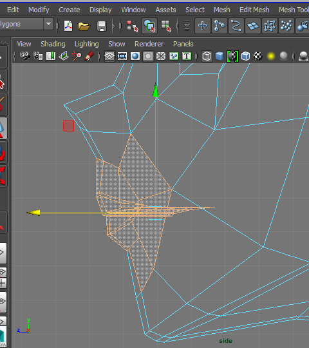
Task: Open the panel Lighting menu
Action: [x=87, y=44]
